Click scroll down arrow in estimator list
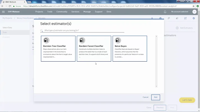 [x=156, y=86]
